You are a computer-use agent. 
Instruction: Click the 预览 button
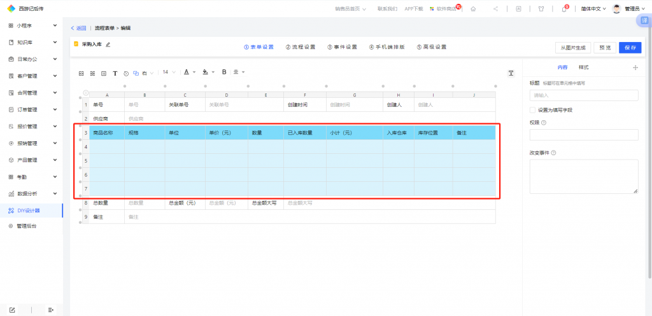[605, 48]
